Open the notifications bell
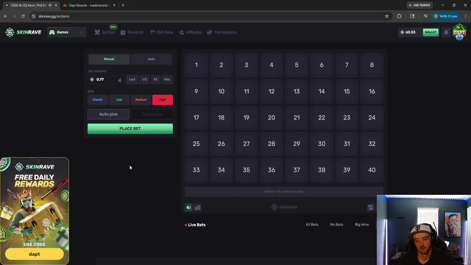471x265 pixels. (446, 32)
